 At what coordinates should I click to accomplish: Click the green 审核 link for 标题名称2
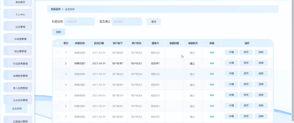pos(212,117)
